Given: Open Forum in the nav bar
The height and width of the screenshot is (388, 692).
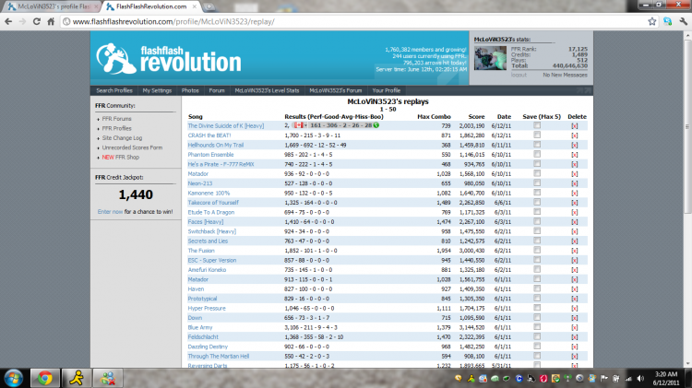Looking at the screenshot, I should tap(217, 90).
